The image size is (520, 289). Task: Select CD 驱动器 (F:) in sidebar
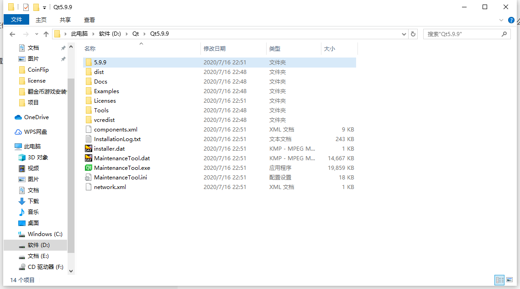tap(46, 267)
